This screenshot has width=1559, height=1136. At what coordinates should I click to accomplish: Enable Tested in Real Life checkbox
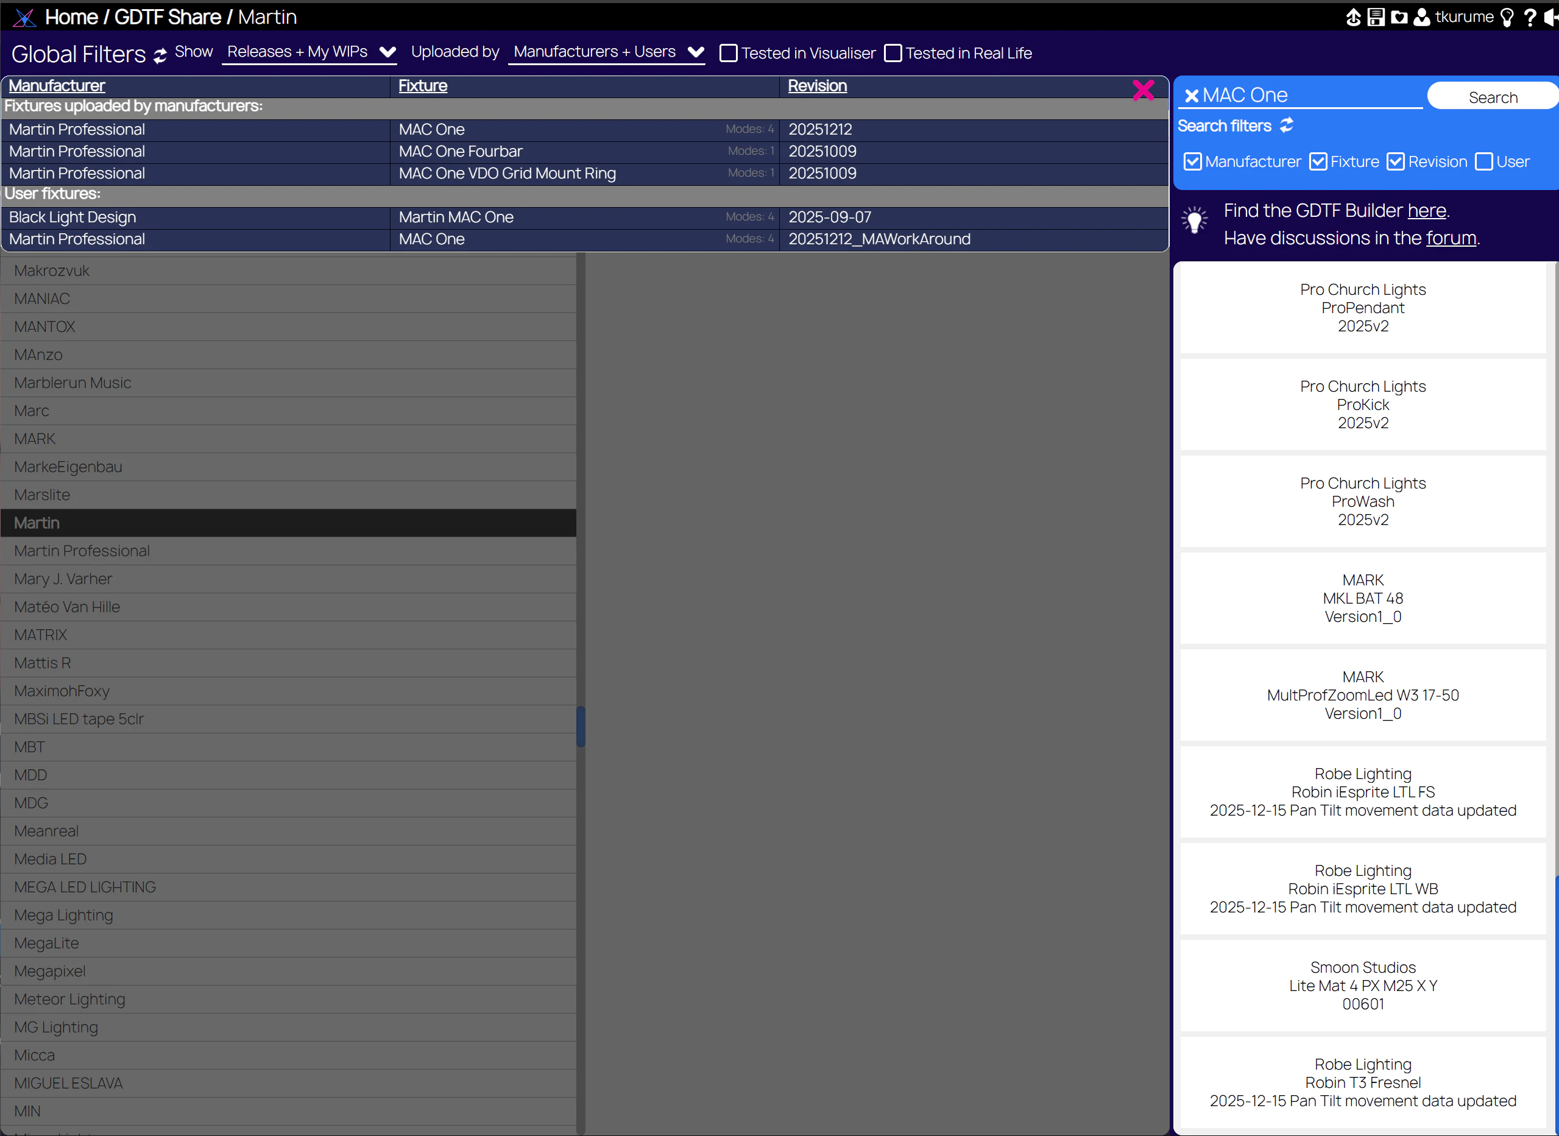(x=893, y=53)
